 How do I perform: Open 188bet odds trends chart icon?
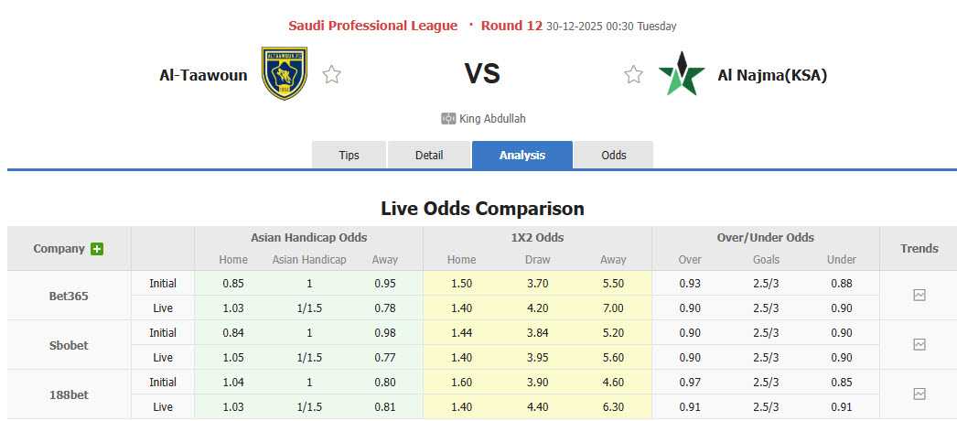919,394
